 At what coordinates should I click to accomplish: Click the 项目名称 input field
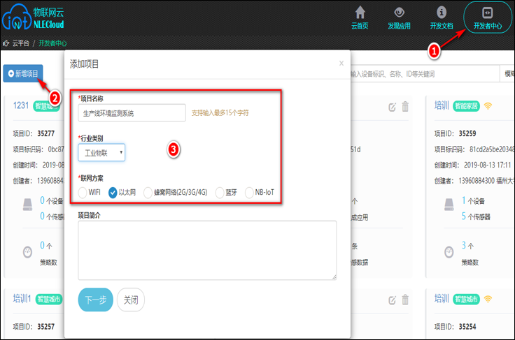click(x=132, y=113)
